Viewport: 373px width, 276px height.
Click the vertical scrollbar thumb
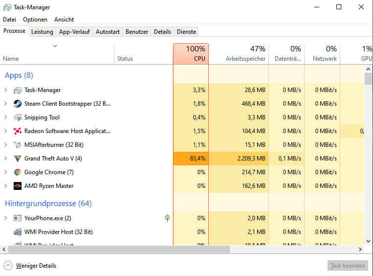(x=368, y=79)
